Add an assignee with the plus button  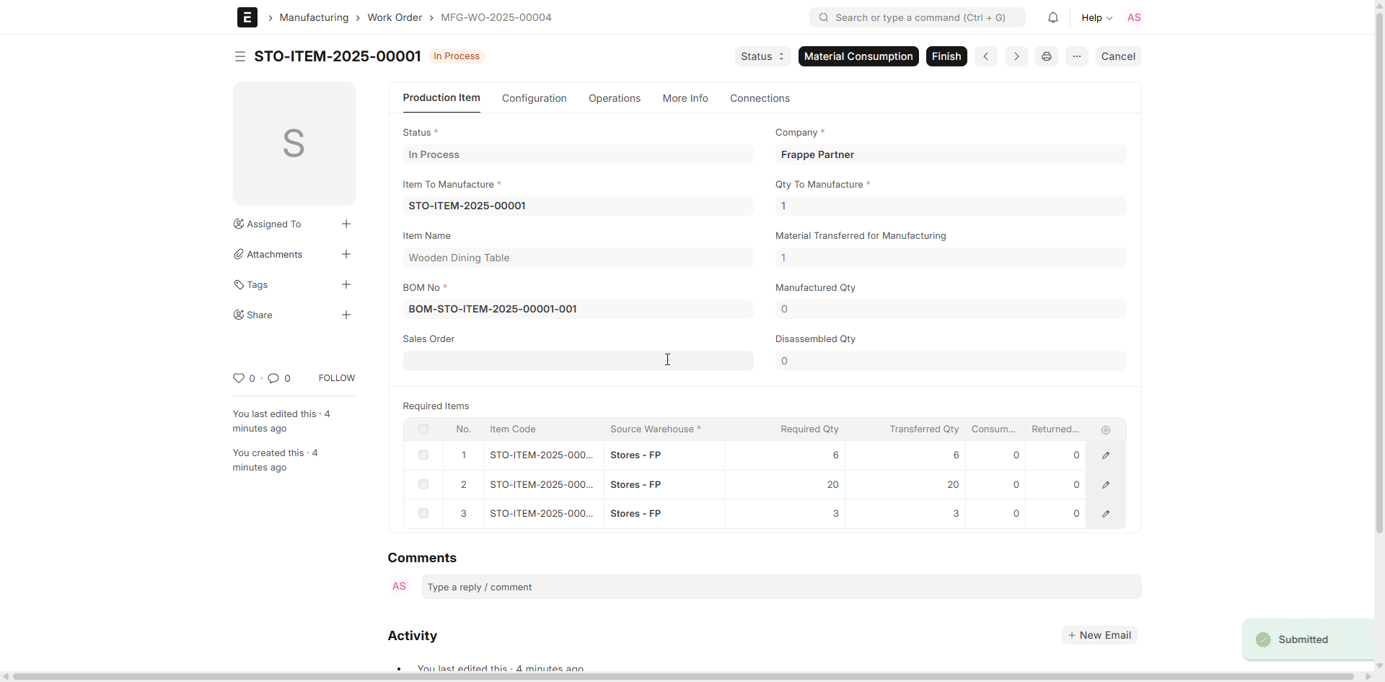pyautogui.click(x=346, y=224)
